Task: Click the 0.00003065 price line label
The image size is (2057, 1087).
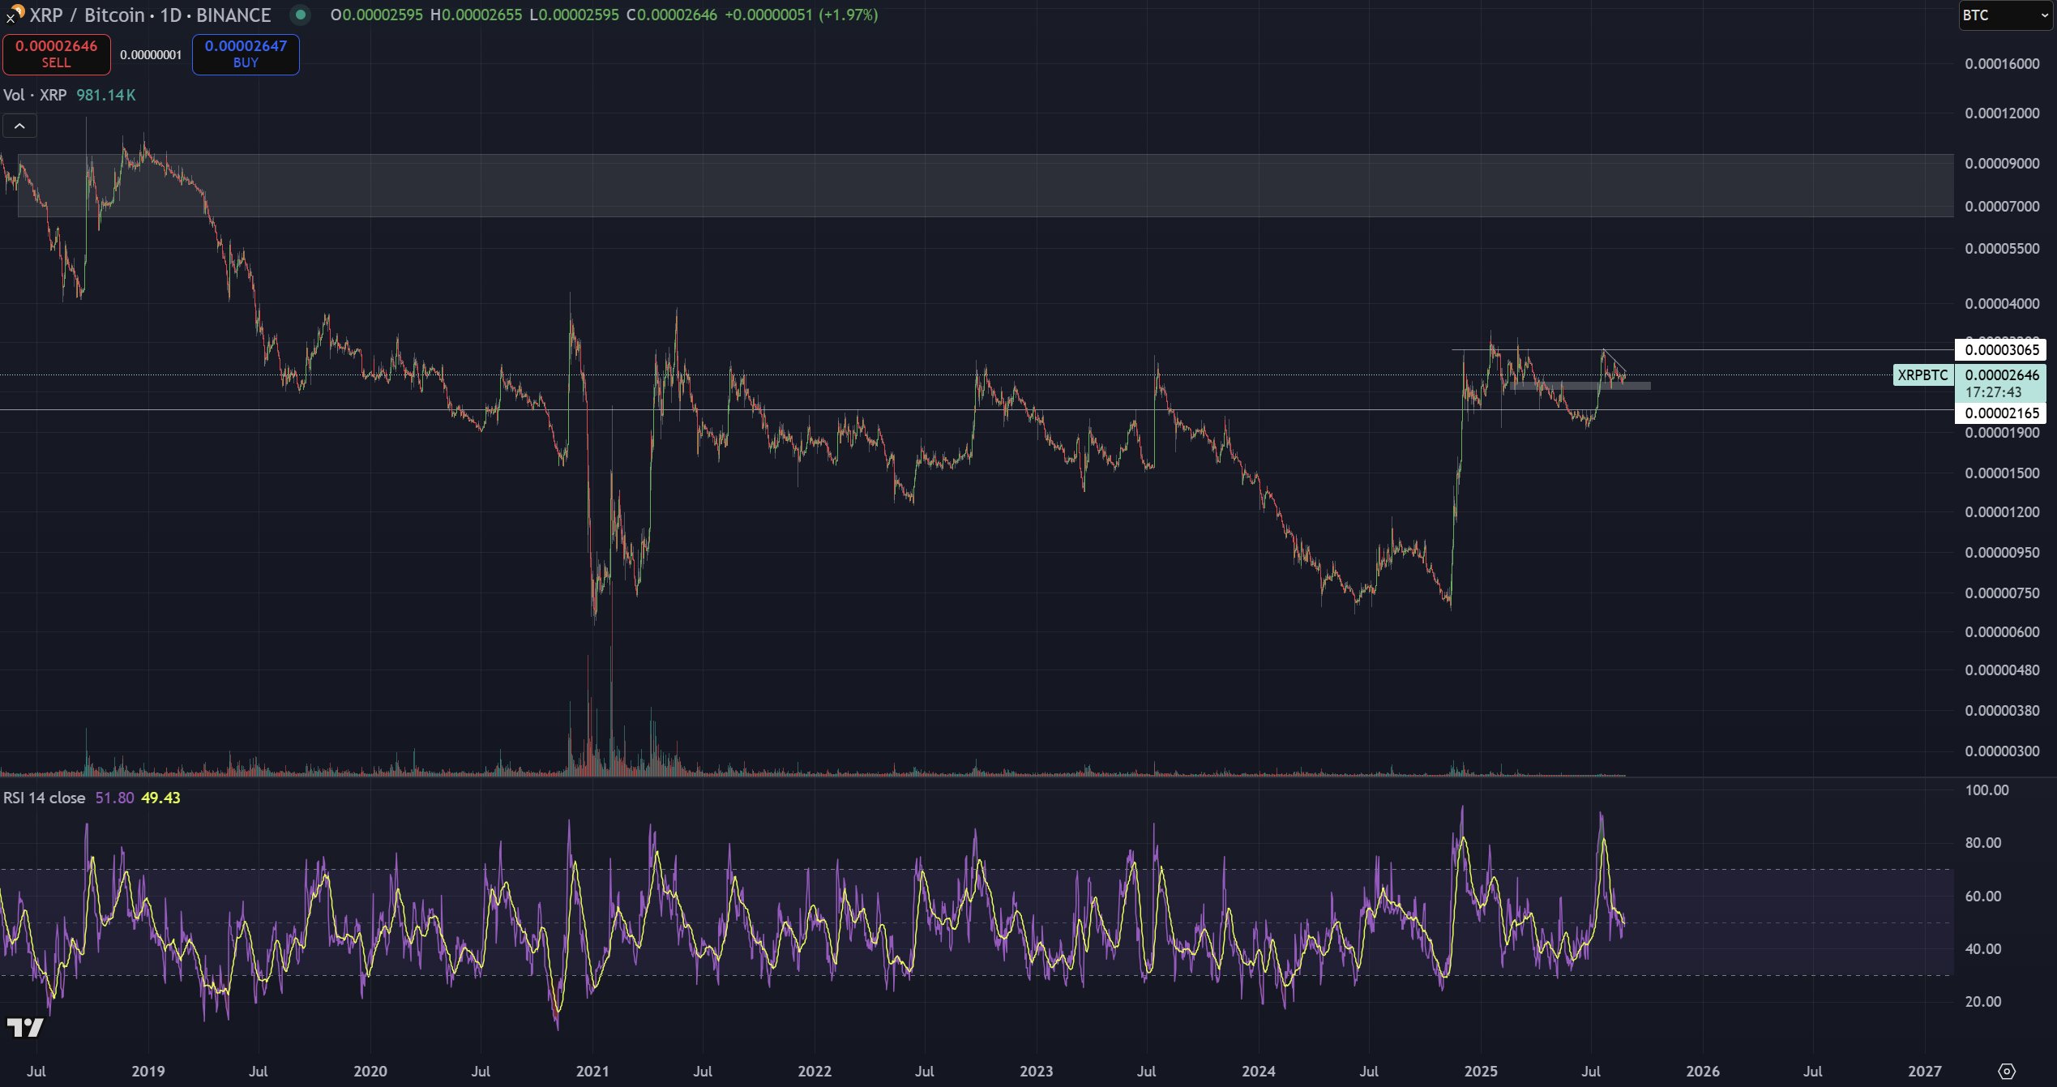Action: point(2001,350)
